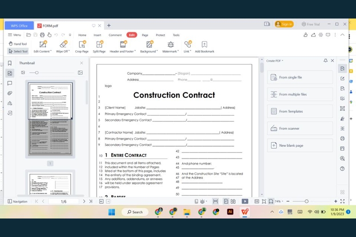Viewport: 356px width, 237px height.
Task: Open the 74% zoom level dropdown
Action: click(x=279, y=201)
